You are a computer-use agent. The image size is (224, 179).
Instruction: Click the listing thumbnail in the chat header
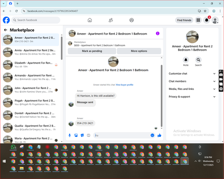pos(72,34)
